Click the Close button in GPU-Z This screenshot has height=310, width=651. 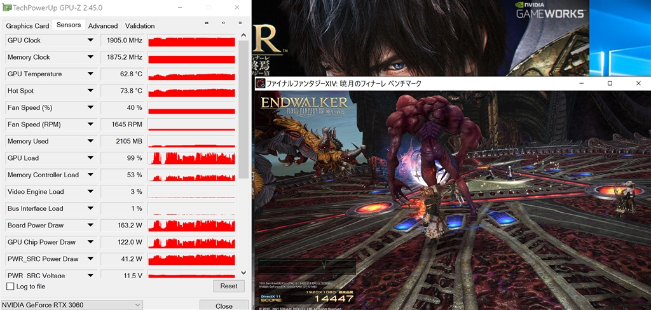pos(224,306)
